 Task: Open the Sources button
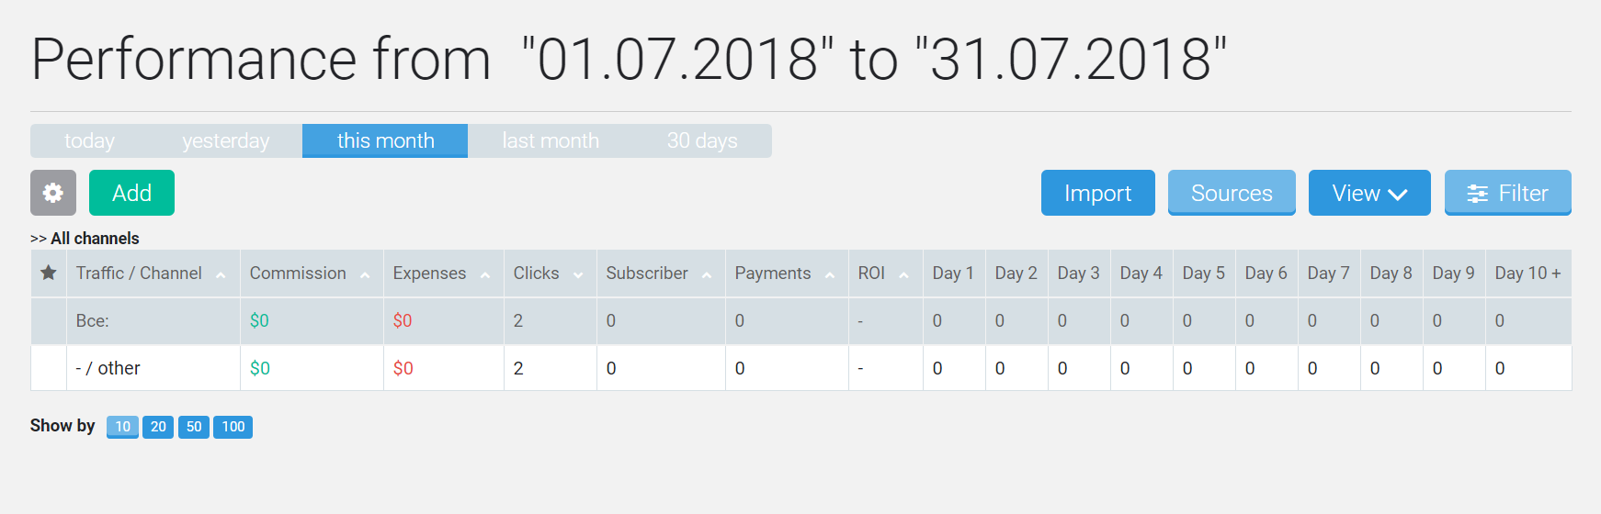click(x=1232, y=193)
